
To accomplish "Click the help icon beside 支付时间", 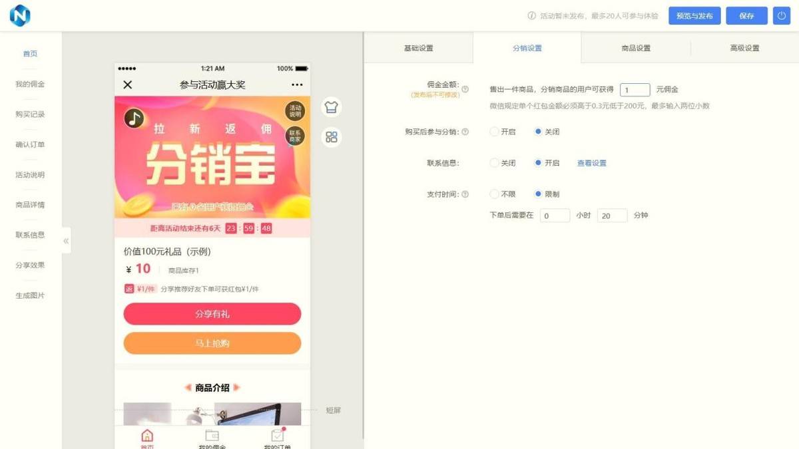I will click(465, 194).
